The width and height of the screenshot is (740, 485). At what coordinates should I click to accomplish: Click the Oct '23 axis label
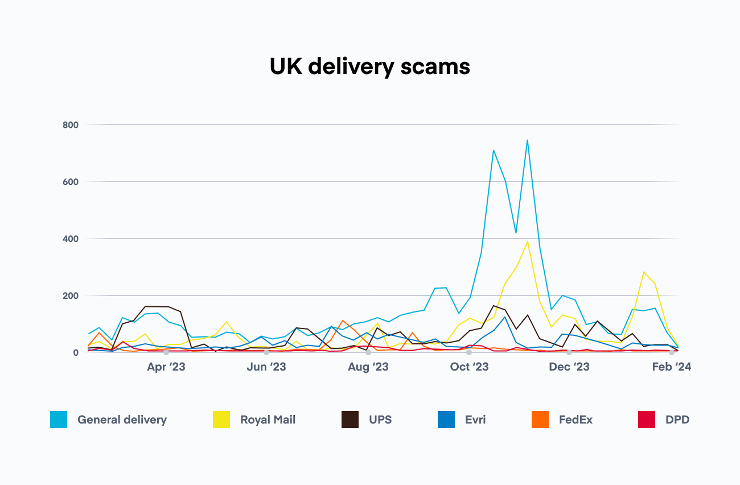pyautogui.click(x=469, y=367)
